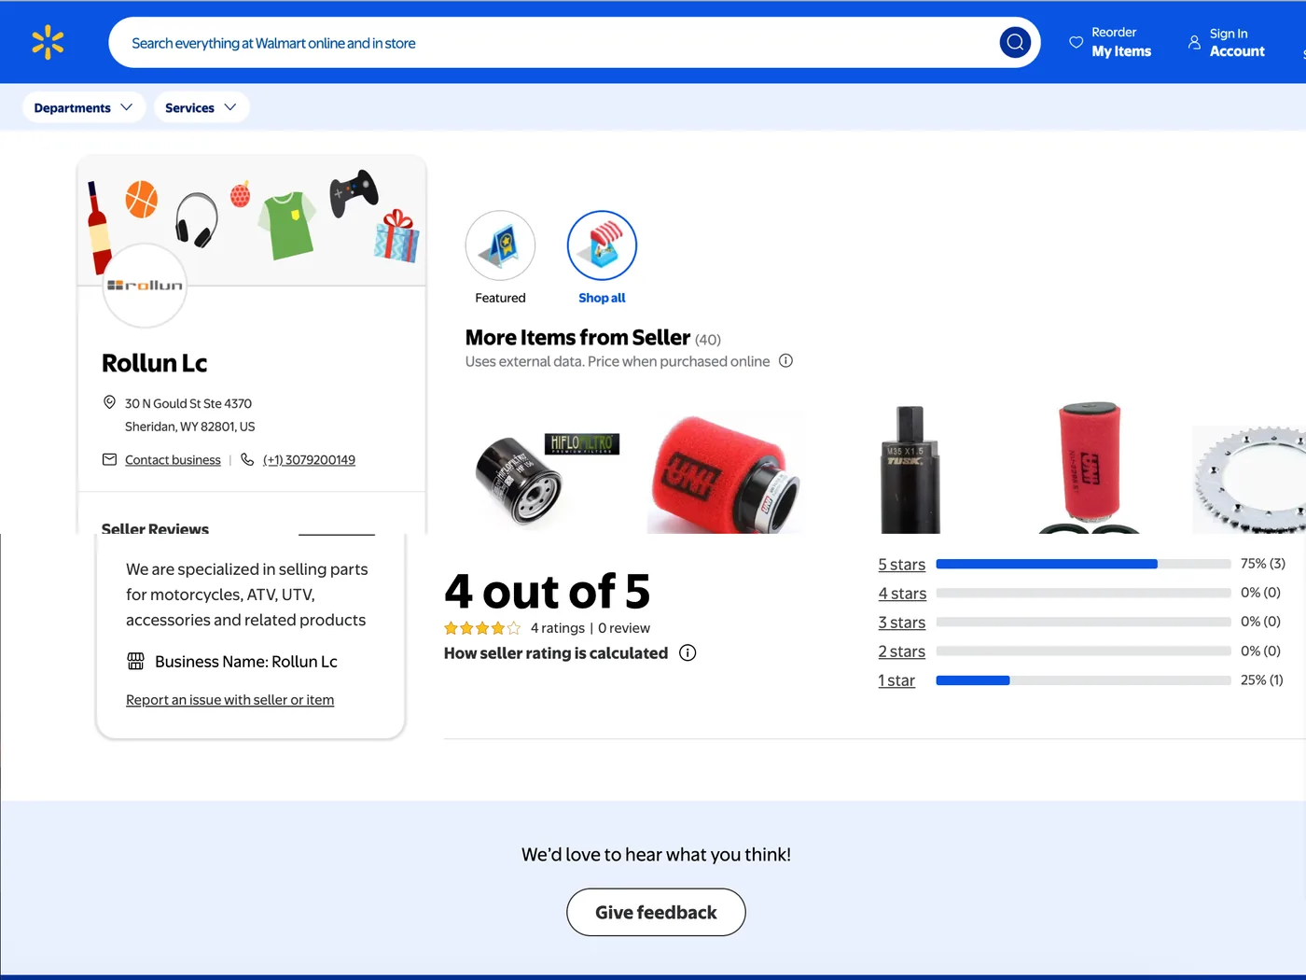
Task: Click the '0 review' count text
Action: tap(624, 628)
